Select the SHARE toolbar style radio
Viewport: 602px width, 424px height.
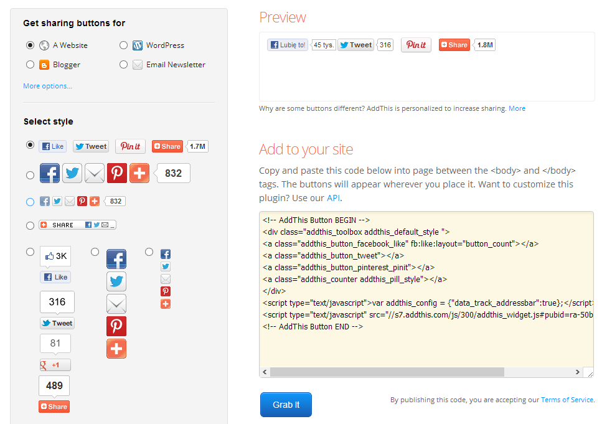point(30,225)
